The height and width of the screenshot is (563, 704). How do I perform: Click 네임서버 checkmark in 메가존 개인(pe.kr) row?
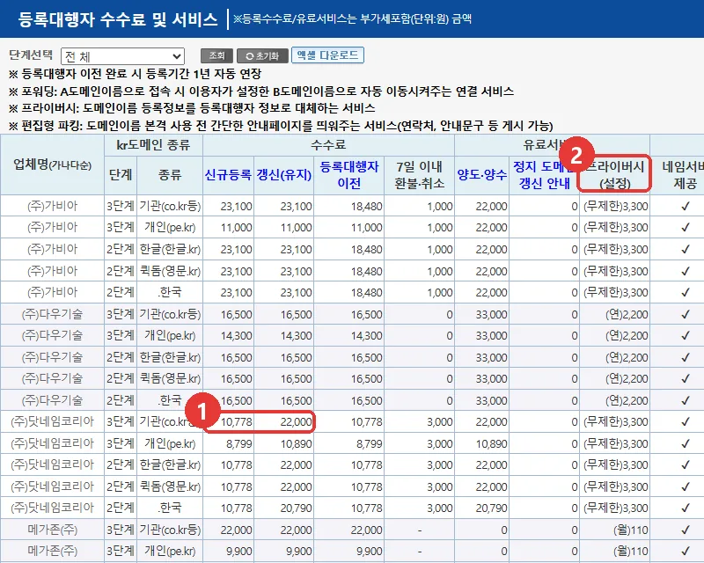685,551
